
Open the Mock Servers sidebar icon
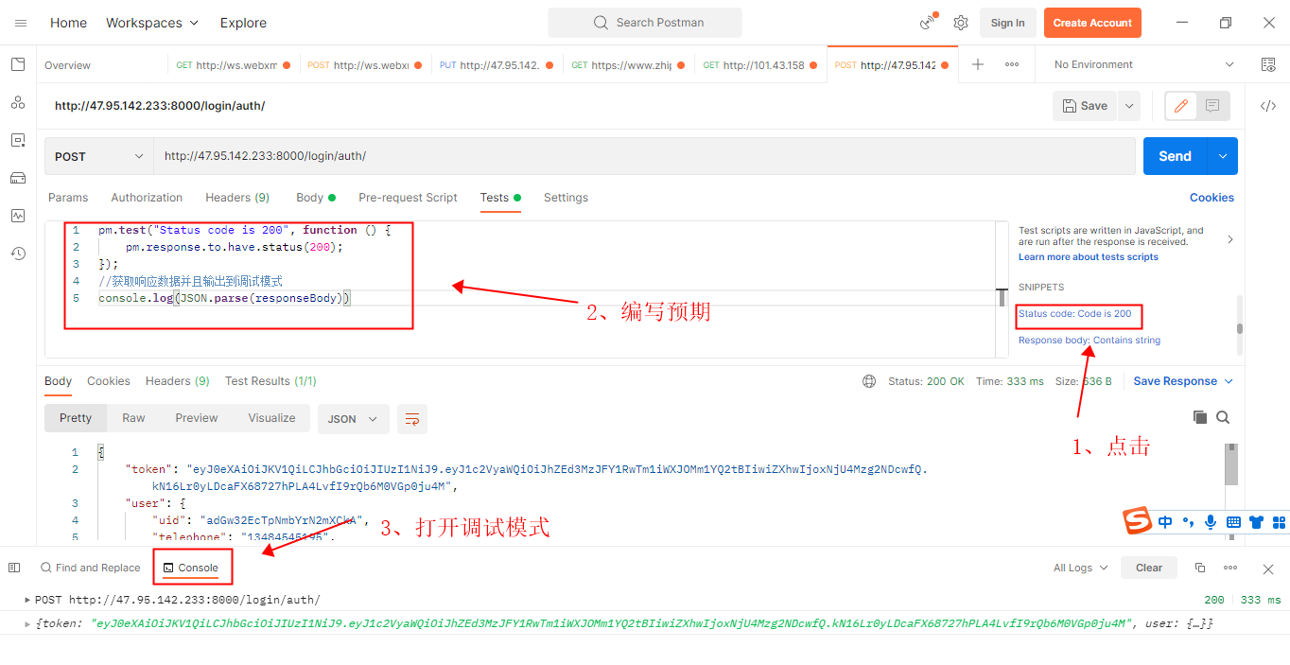coord(18,178)
